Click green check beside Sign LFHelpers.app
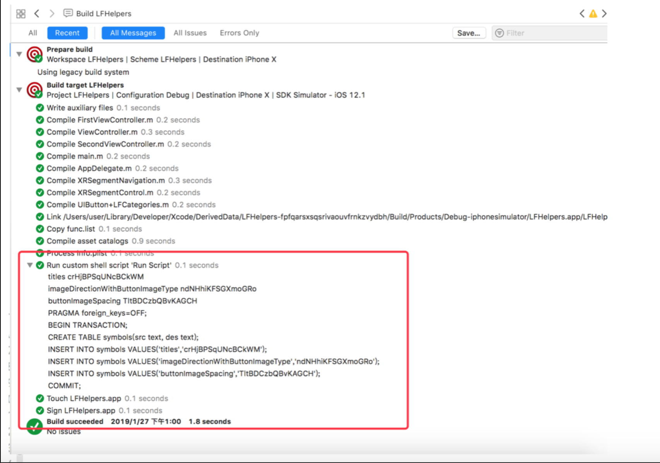The height and width of the screenshot is (463, 660). click(40, 410)
